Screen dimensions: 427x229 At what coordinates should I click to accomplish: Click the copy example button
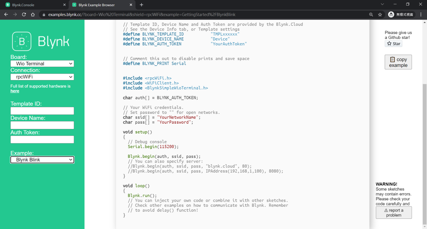tap(398, 62)
